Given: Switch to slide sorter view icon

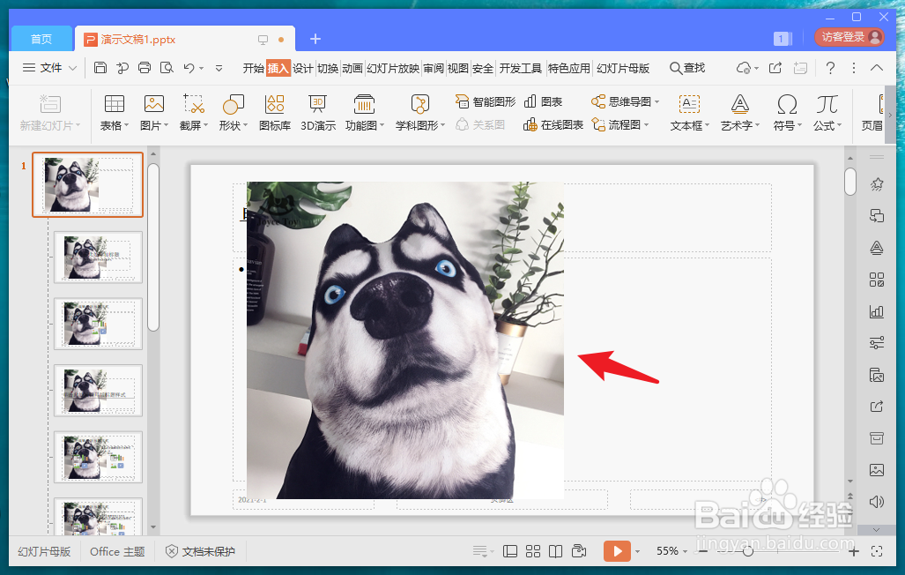Looking at the screenshot, I should click(x=533, y=551).
